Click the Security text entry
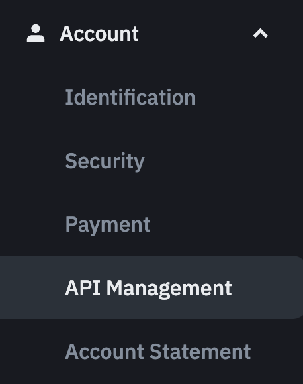The image size is (303, 384). coord(105,162)
